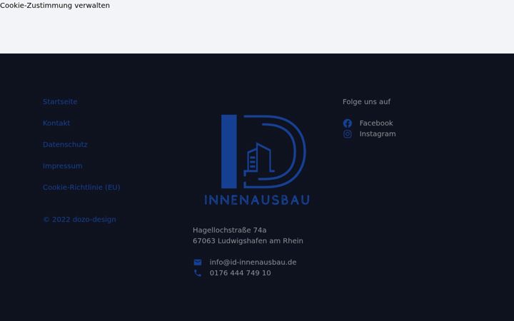Image resolution: width=514 pixels, height=321 pixels.
Task: Click the info@id-innenausbau.de email address
Action: [x=253, y=263]
